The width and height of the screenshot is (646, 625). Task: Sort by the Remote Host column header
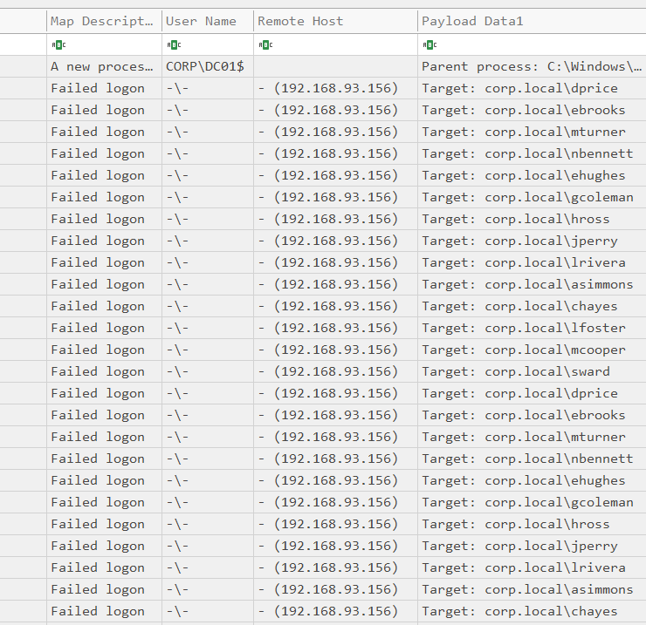pyautogui.click(x=336, y=21)
